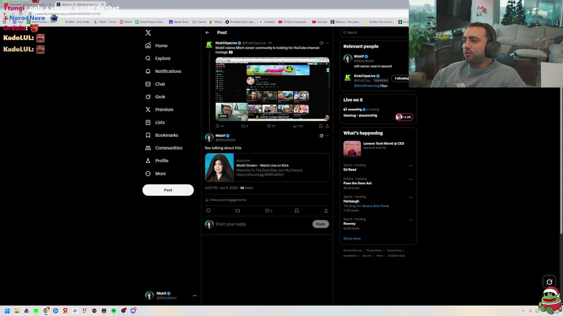563x316 pixels.
Task: Click the Windows Start button
Action: pos(7,311)
